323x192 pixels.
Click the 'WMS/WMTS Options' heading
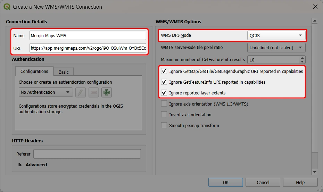(x=179, y=22)
